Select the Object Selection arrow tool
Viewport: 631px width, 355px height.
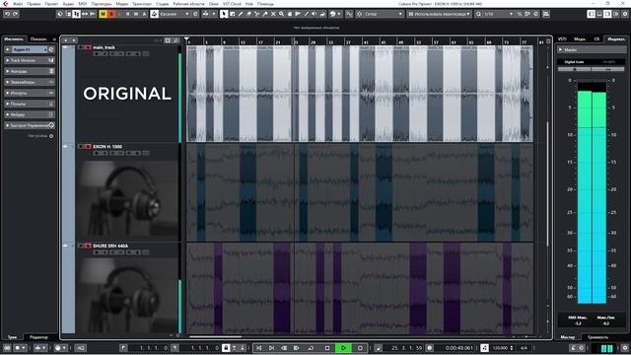point(224,14)
